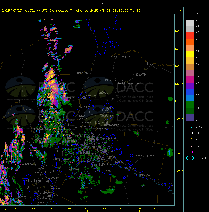Click the 'Ugarteche' map label
Image resolution: width=209 pixels, height=212 pixels.
[62, 160]
